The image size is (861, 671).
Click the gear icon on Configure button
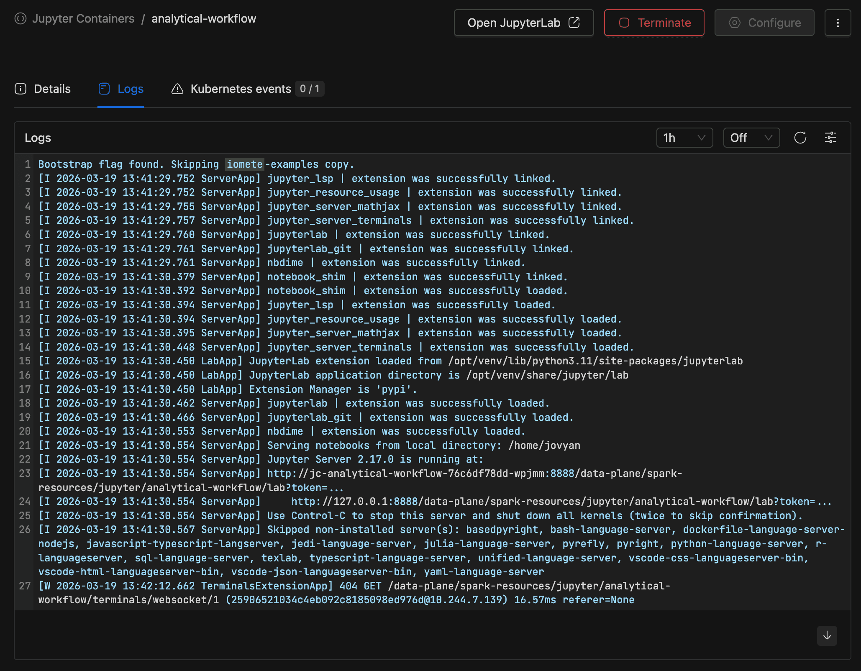coord(734,23)
